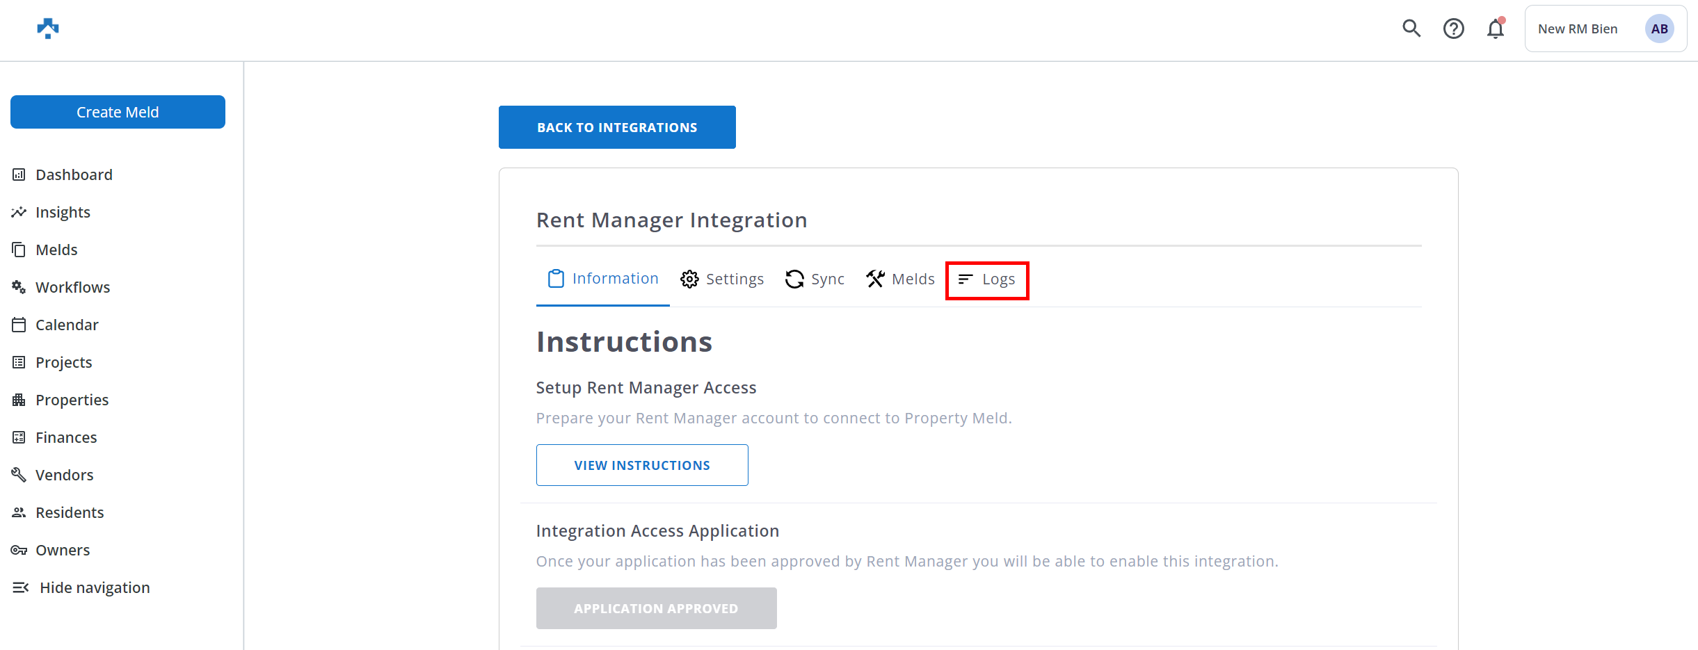This screenshot has width=1698, height=650.
Task: Select the Melds integration tab
Action: pyautogui.click(x=900, y=279)
